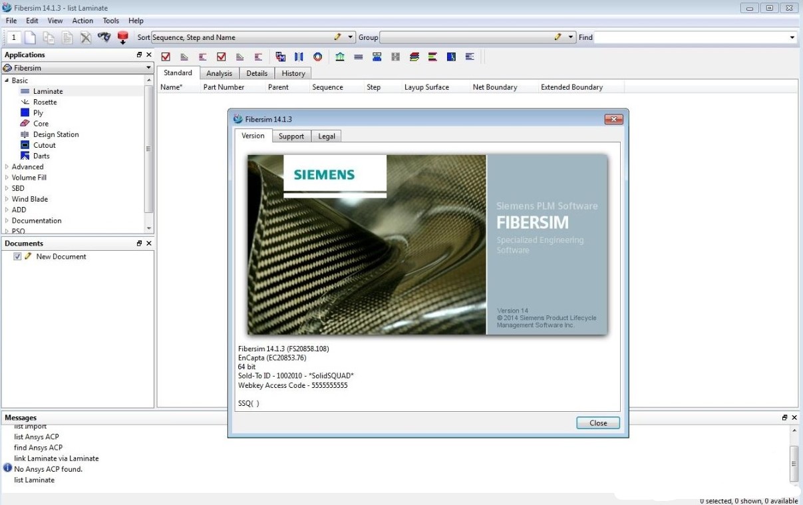Expand the Documentation node
This screenshot has height=505, width=803.
click(7, 220)
